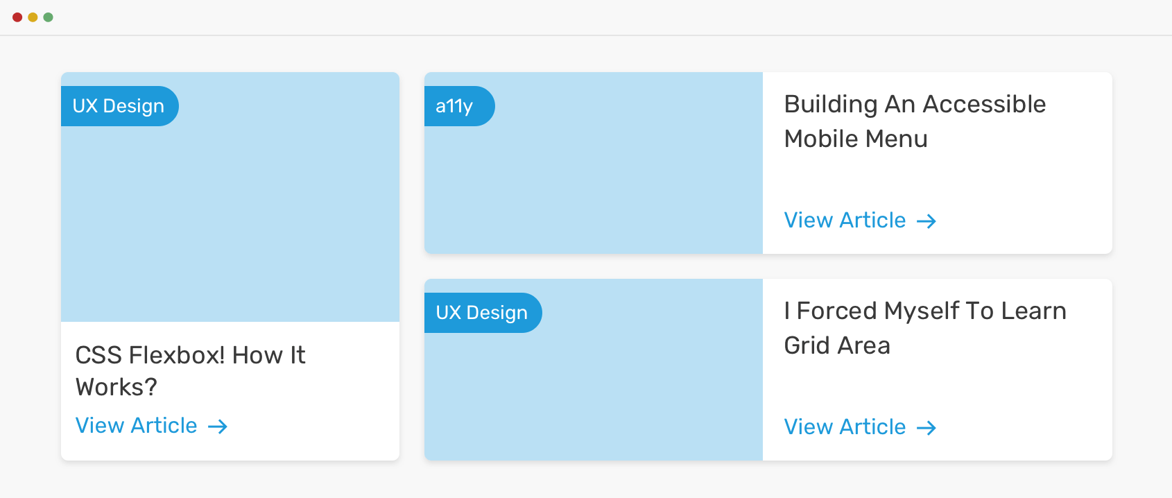Select the UX Design tag on the Grid Area card
The height and width of the screenshot is (498, 1172).
[482, 313]
